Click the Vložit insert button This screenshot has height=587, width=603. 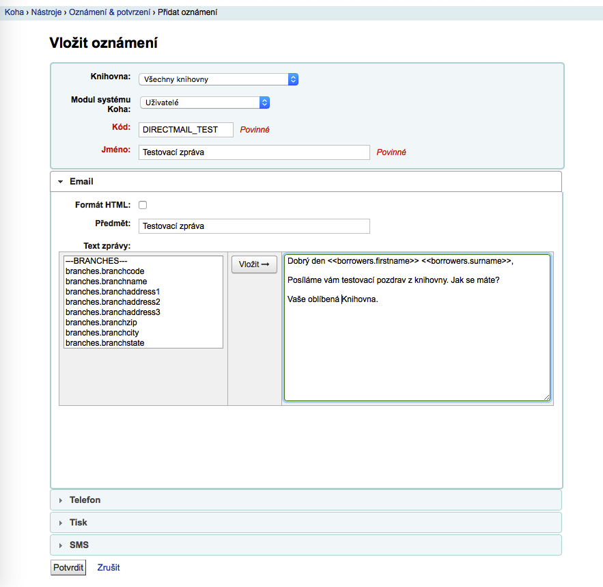click(x=254, y=264)
